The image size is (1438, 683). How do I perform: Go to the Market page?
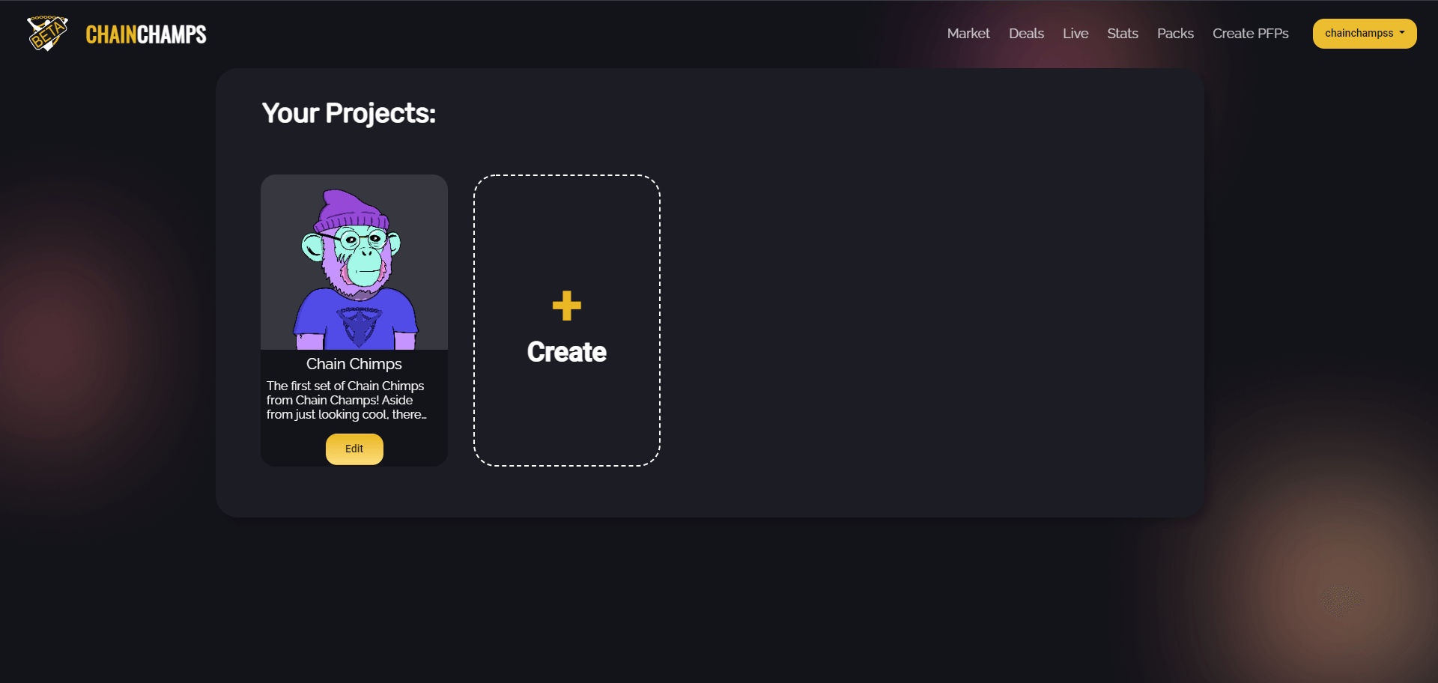point(968,34)
